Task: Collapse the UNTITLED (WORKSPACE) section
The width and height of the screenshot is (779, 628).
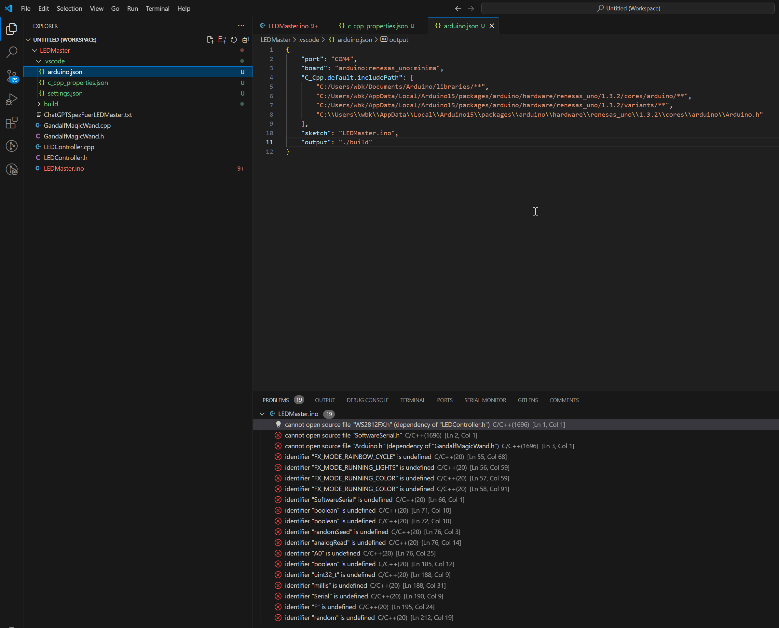Action: pos(28,40)
